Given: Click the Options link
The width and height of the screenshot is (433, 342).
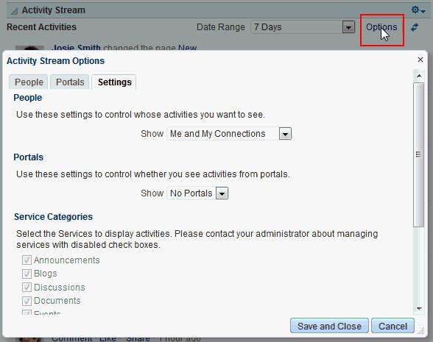Looking at the screenshot, I should click(381, 27).
